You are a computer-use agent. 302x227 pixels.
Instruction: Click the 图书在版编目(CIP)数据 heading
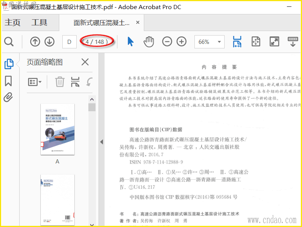156,129
